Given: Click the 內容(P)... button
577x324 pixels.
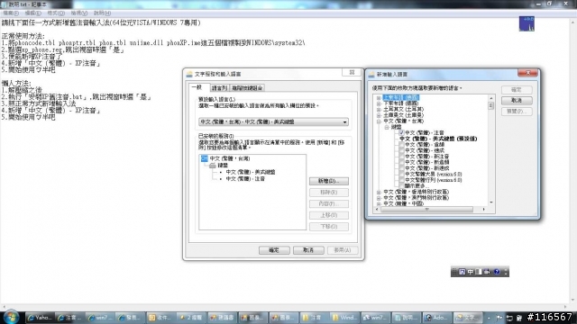Looking at the screenshot, I should [328, 204].
